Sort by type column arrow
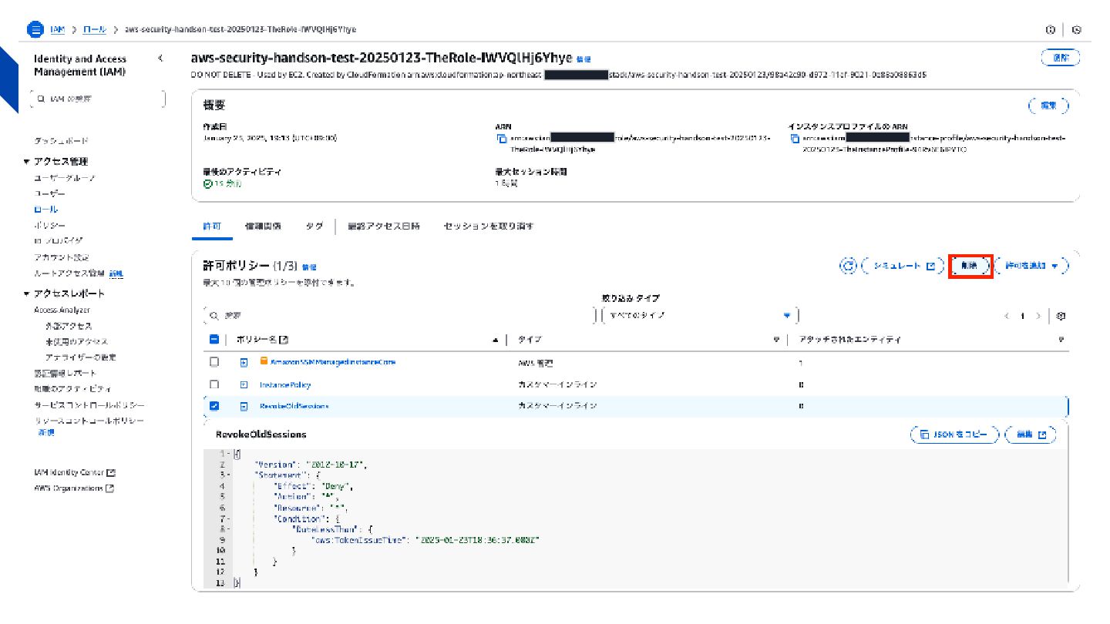This screenshot has height=624, width=1110. point(775,340)
